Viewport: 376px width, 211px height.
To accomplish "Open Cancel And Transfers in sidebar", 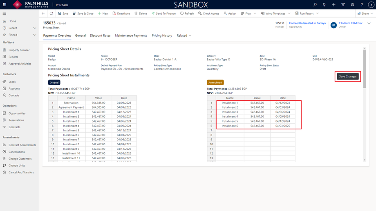I will point(21,173).
